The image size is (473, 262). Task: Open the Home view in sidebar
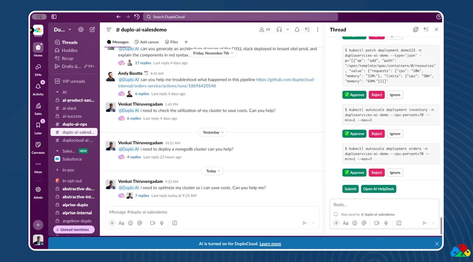pyautogui.click(x=38, y=50)
